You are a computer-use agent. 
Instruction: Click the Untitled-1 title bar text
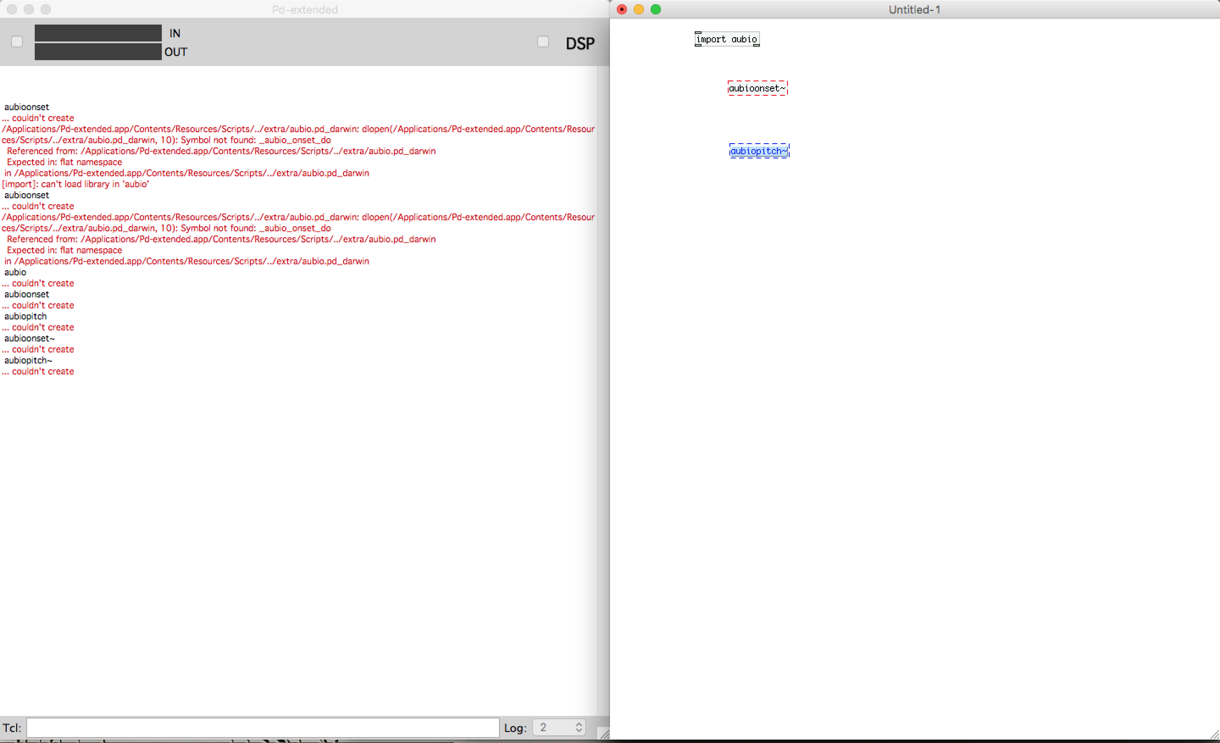tap(914, 9)
